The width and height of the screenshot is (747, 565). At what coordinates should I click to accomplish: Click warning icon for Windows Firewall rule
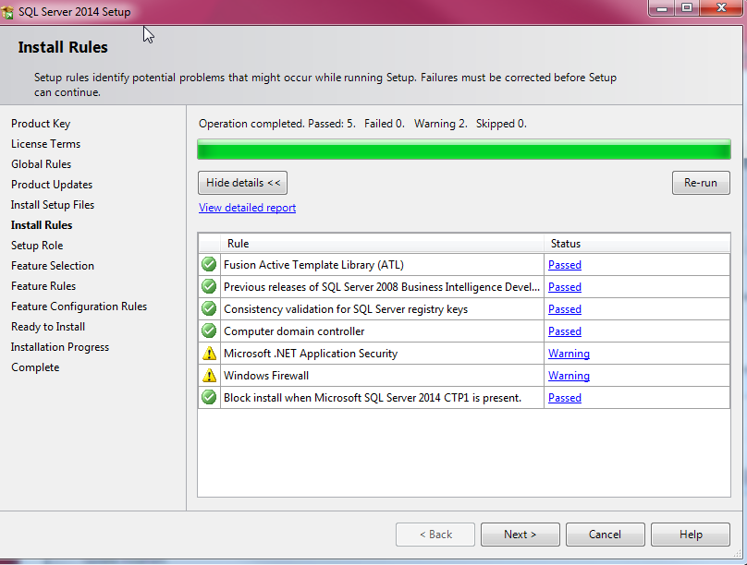209,376
